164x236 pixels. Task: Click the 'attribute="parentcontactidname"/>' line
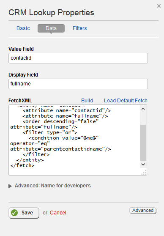(60, 149)
